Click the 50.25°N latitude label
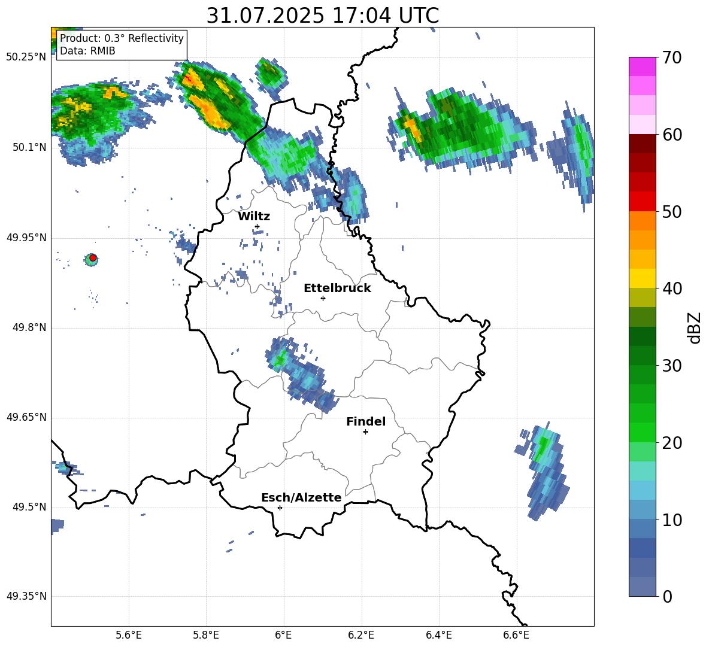 tap(26, 57)
